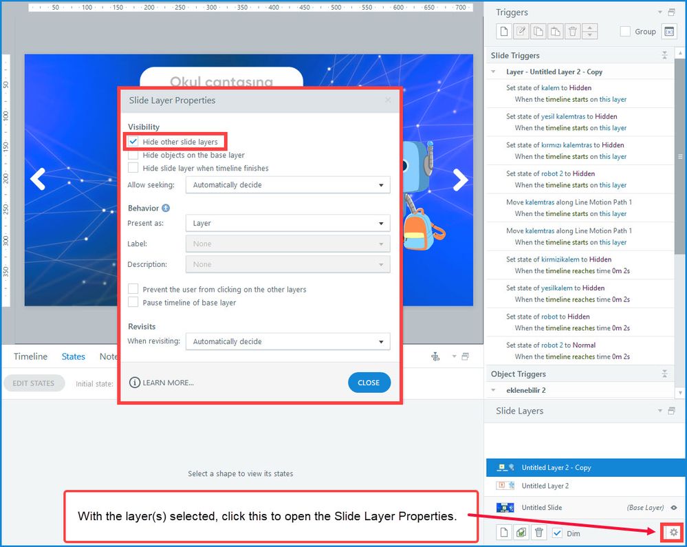Screen dimensions: 687x547
Task: Check Prevent the user from clicking other layers
Action: 133,289
